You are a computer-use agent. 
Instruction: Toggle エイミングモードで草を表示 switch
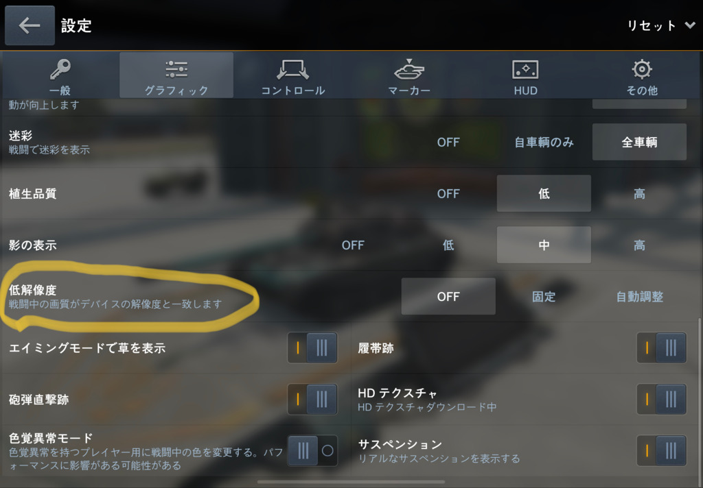coord(312,348)
